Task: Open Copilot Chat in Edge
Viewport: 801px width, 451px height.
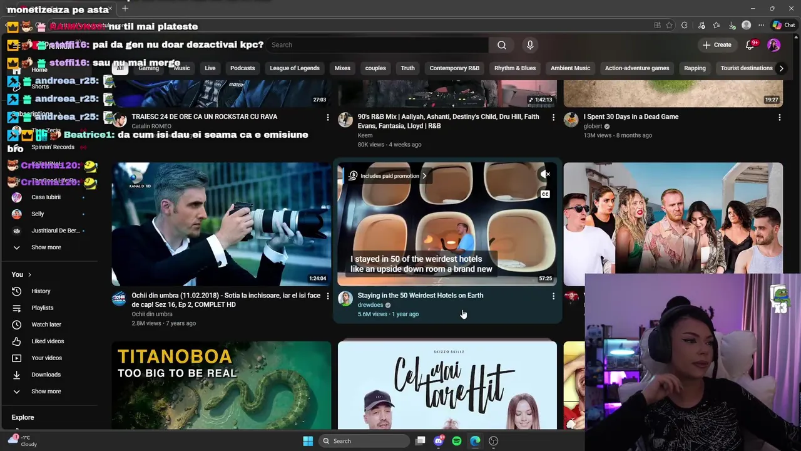Action: 783,25
